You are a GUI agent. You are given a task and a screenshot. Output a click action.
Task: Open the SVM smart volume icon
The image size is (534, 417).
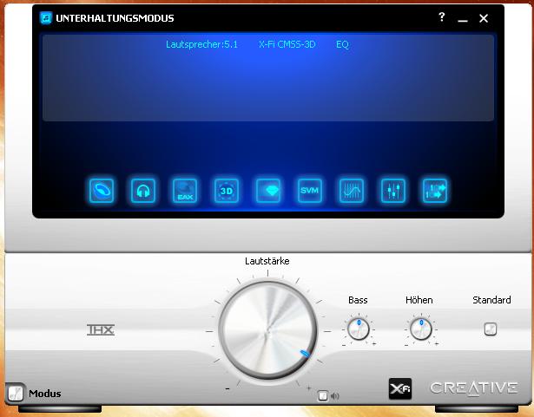click(x=310, y=191)
